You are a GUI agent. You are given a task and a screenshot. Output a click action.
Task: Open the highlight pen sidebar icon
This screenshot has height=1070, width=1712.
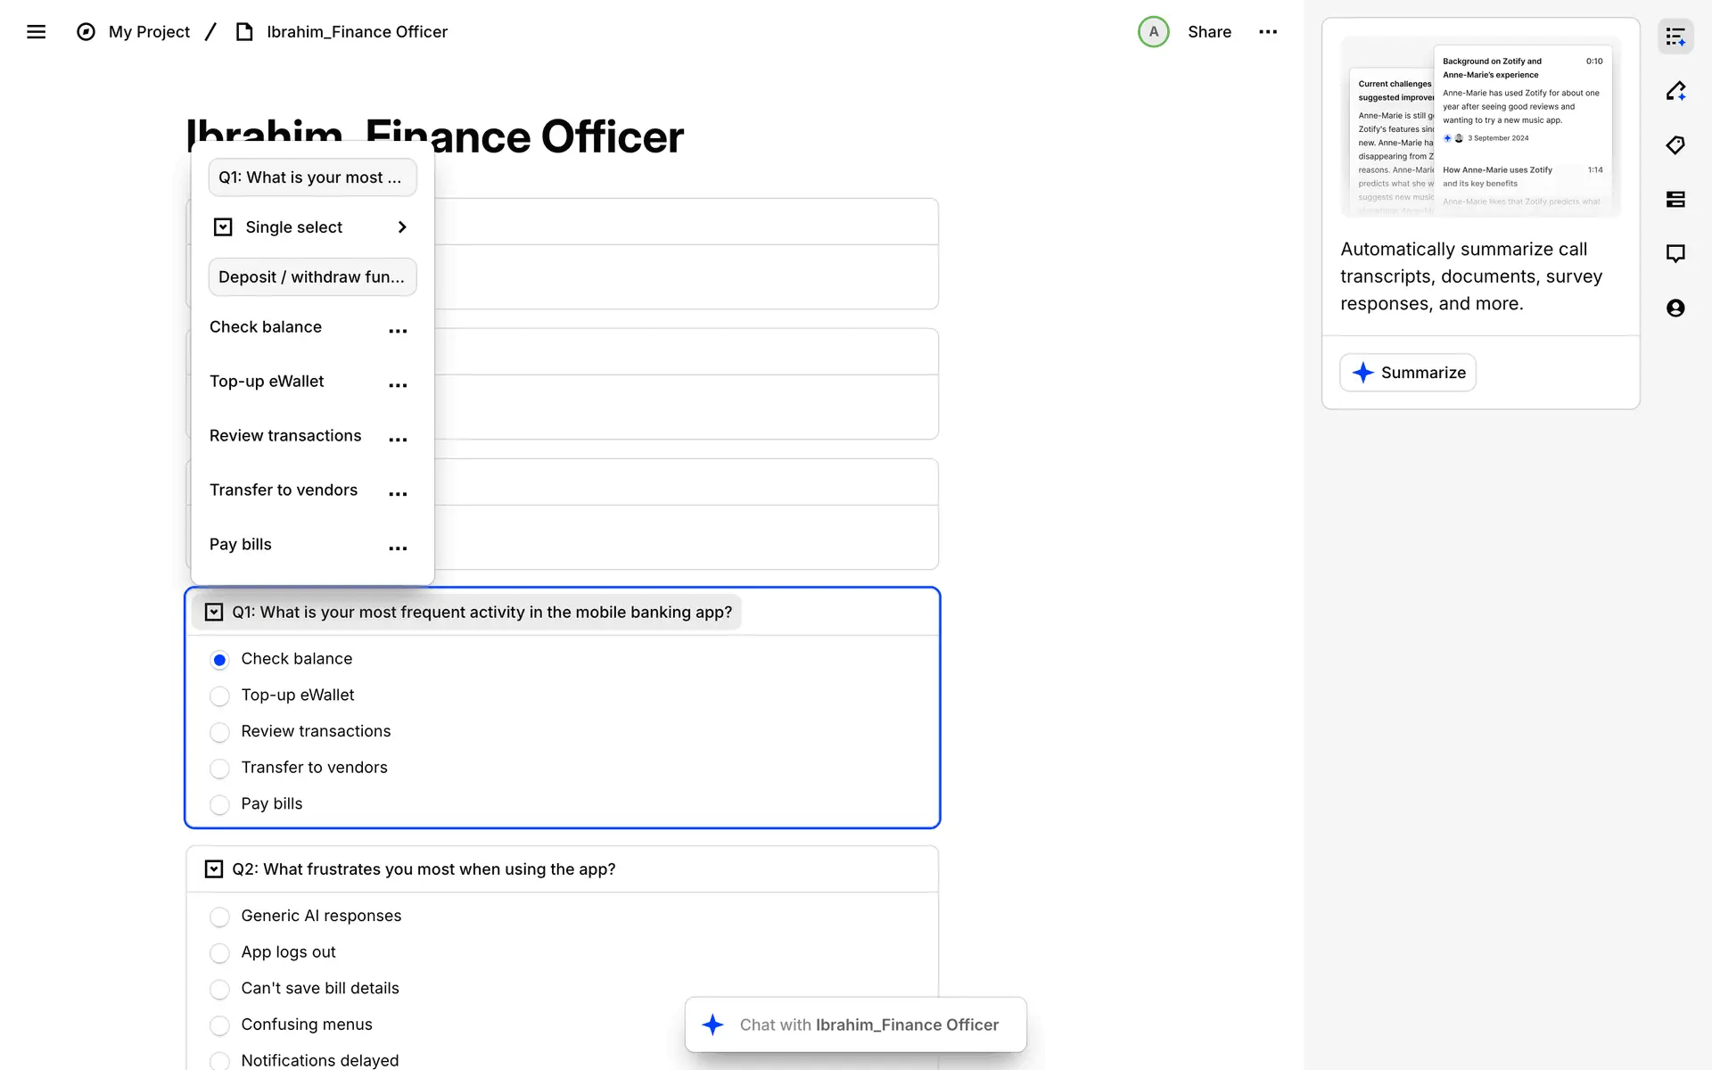click(x=1675, y=91)
